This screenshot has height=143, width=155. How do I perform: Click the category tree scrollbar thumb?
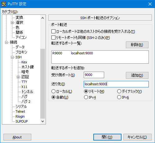(42, 84)
